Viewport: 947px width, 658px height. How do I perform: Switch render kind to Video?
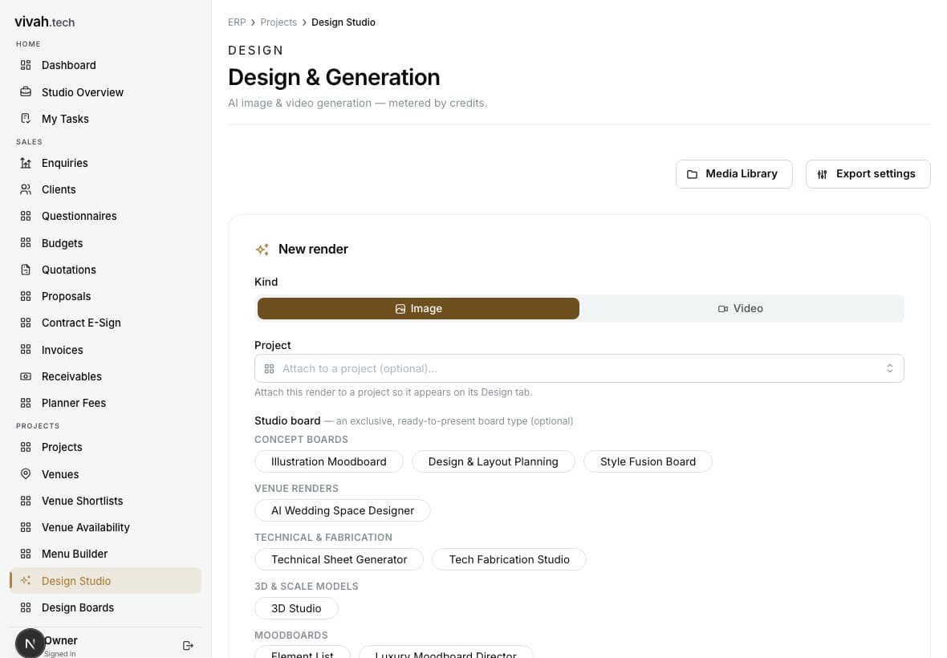pos(741,308)
